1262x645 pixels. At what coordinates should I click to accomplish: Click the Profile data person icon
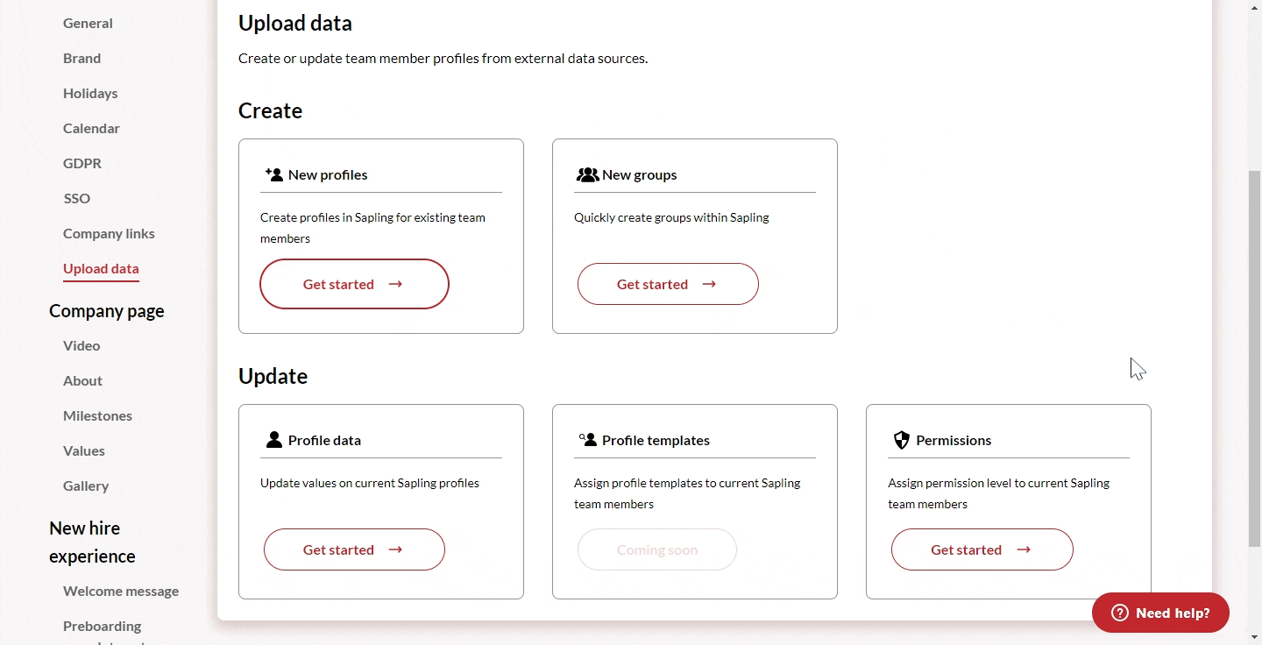[274, 440]
